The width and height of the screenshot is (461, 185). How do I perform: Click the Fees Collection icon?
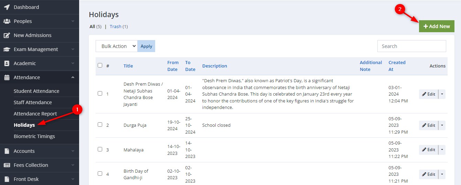(7, 165)
